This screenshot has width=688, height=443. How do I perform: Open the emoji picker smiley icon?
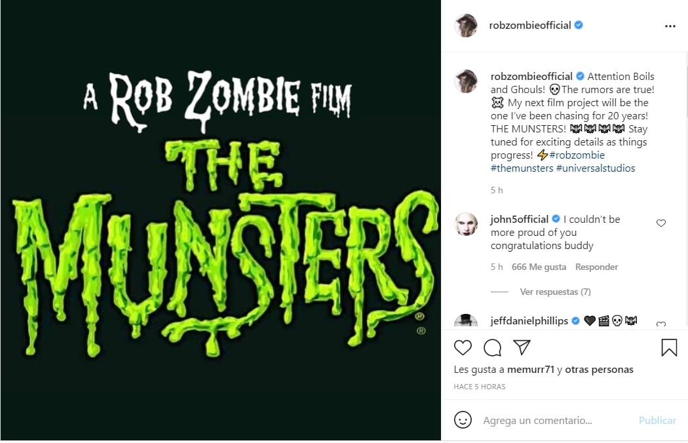click(463, 420)
